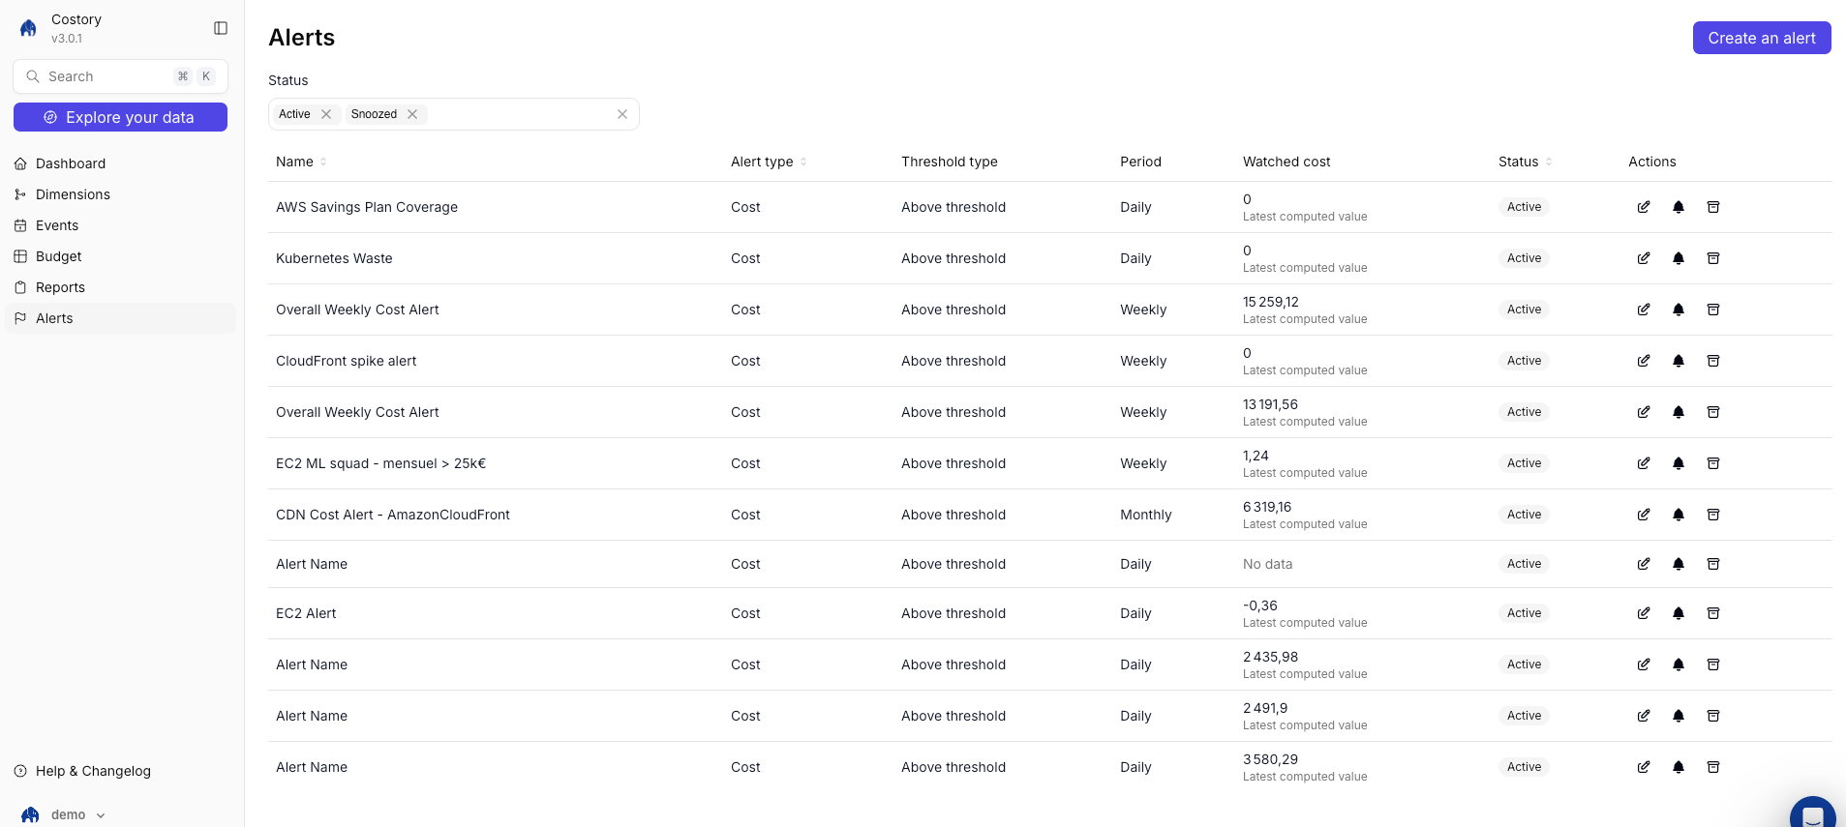Click bell icon for Kubernetes Waste
Viewport: 1846px width, 827px height.
click(1679, 258)
